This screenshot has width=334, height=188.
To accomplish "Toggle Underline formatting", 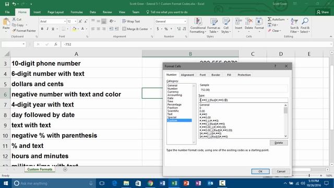I will (53, 29).
